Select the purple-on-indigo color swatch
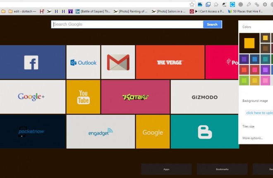This screenshot has height=178, width=273. pos(244,59)
